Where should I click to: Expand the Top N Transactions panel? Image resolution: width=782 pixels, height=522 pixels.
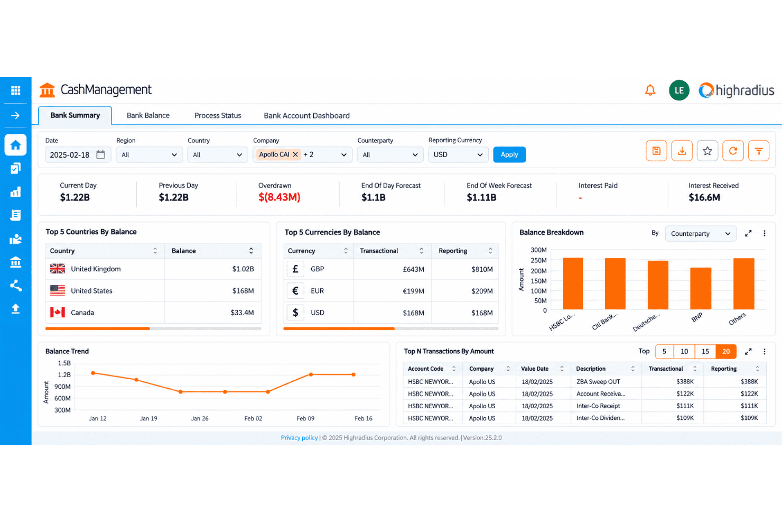(x=748, y=352)
